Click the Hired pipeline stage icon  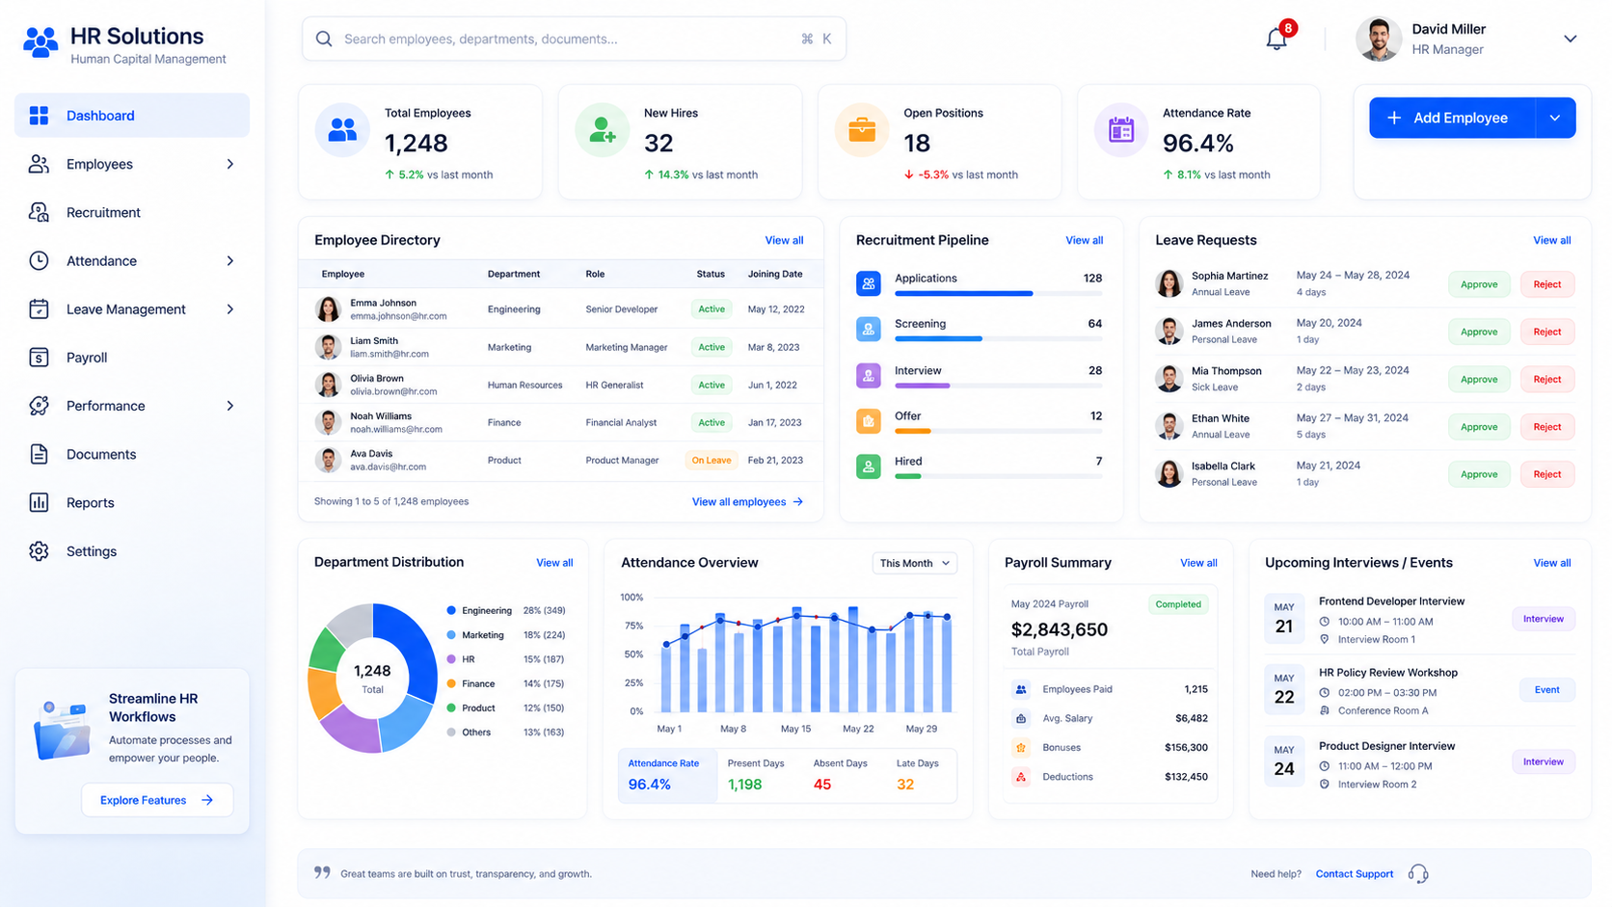tap(868, 467)
